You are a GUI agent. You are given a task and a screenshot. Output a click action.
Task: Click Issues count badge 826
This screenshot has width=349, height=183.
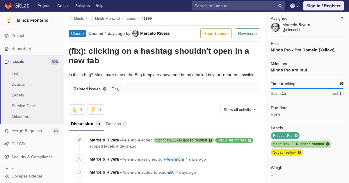point(55,62)
